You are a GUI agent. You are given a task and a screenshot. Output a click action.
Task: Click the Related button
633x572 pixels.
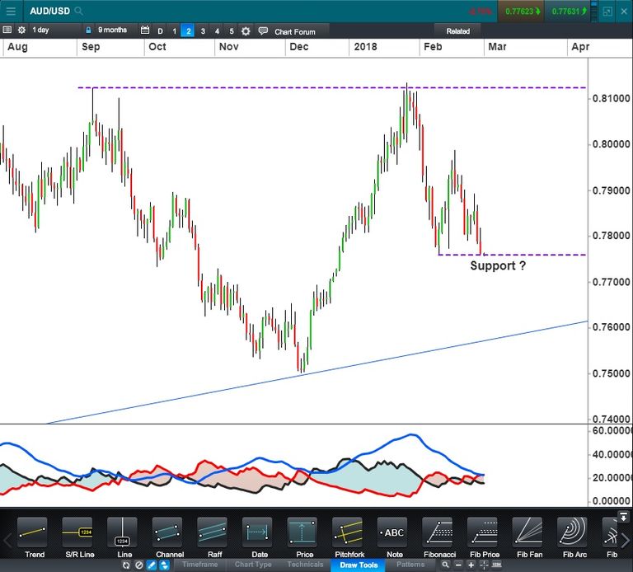point(457,31)
